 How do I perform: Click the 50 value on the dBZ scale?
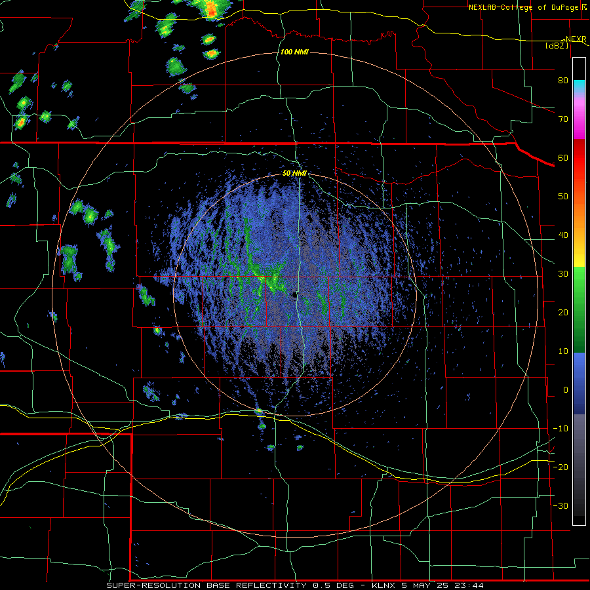(563, 197)
